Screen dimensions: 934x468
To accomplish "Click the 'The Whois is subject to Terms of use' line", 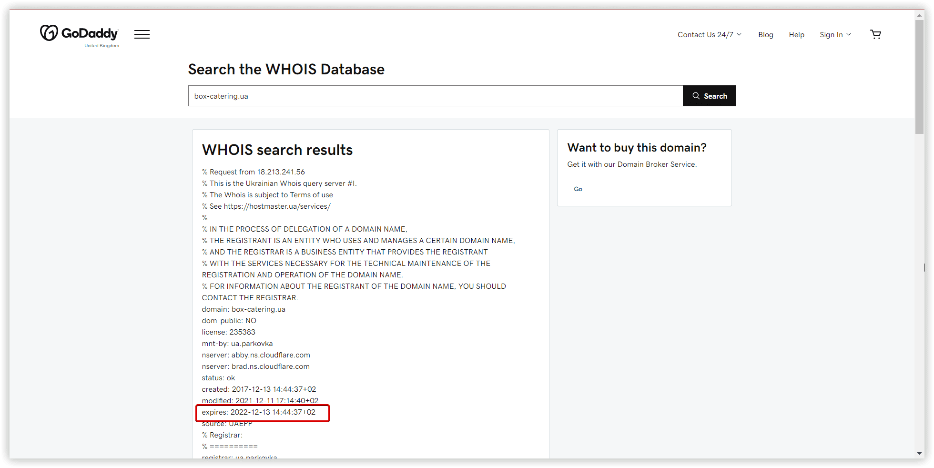I will [x=267, y=195].
